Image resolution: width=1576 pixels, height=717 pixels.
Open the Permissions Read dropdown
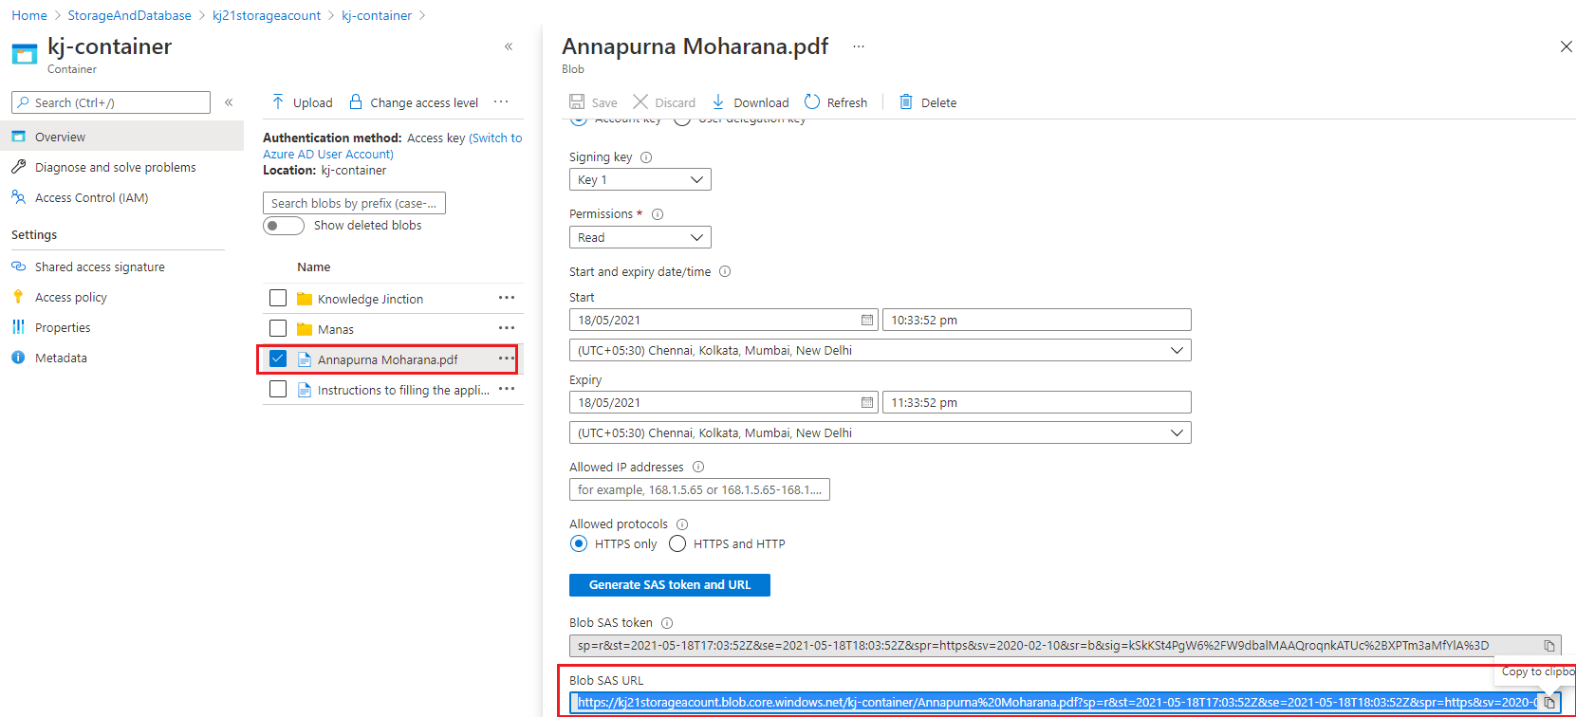pos(640,237)
